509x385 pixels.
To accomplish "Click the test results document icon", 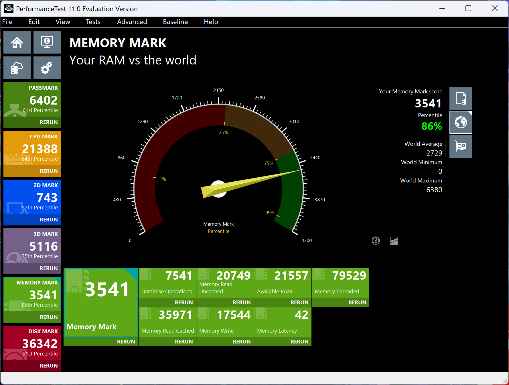I will tap(461, 98).
